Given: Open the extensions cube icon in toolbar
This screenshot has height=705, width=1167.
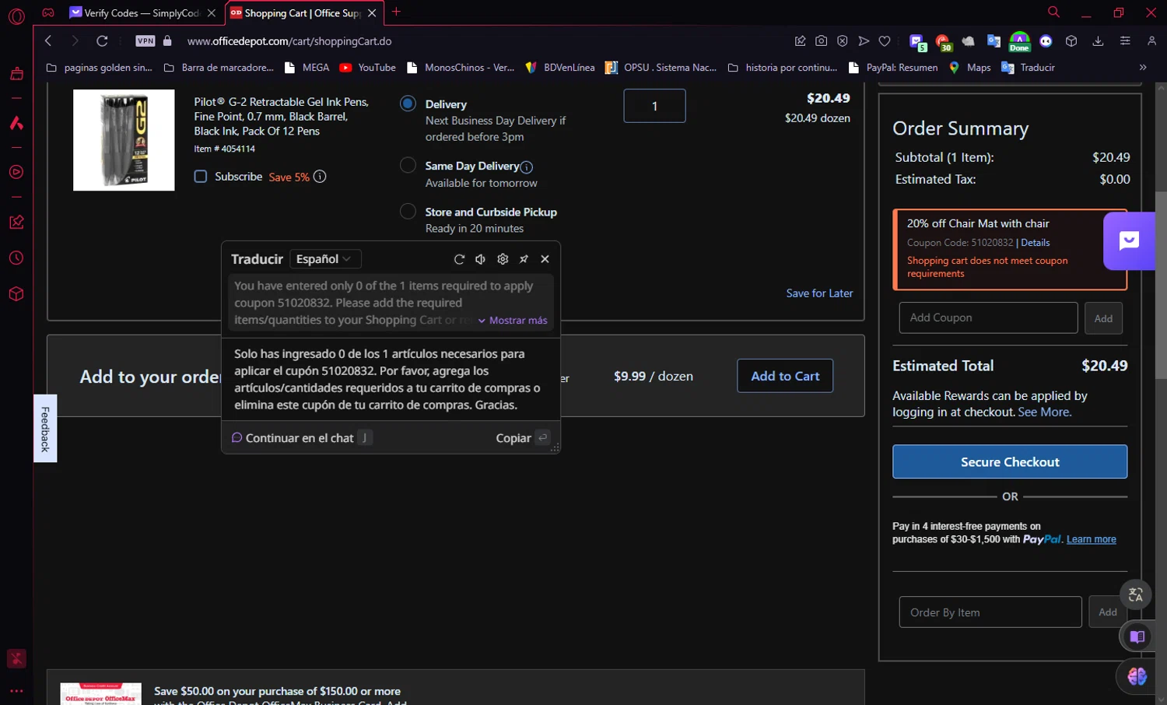Looking at the screenshot, I should click(x=1071, y=41).
